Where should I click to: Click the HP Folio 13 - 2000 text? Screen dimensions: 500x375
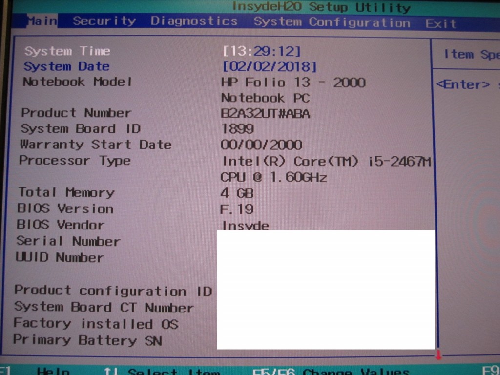pyautogui.click(x=293, y=83)
